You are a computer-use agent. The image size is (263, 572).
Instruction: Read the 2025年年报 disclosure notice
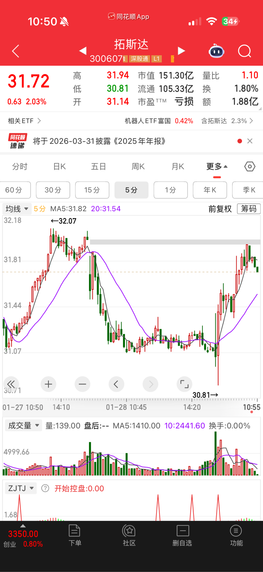(x=99, y=141)
